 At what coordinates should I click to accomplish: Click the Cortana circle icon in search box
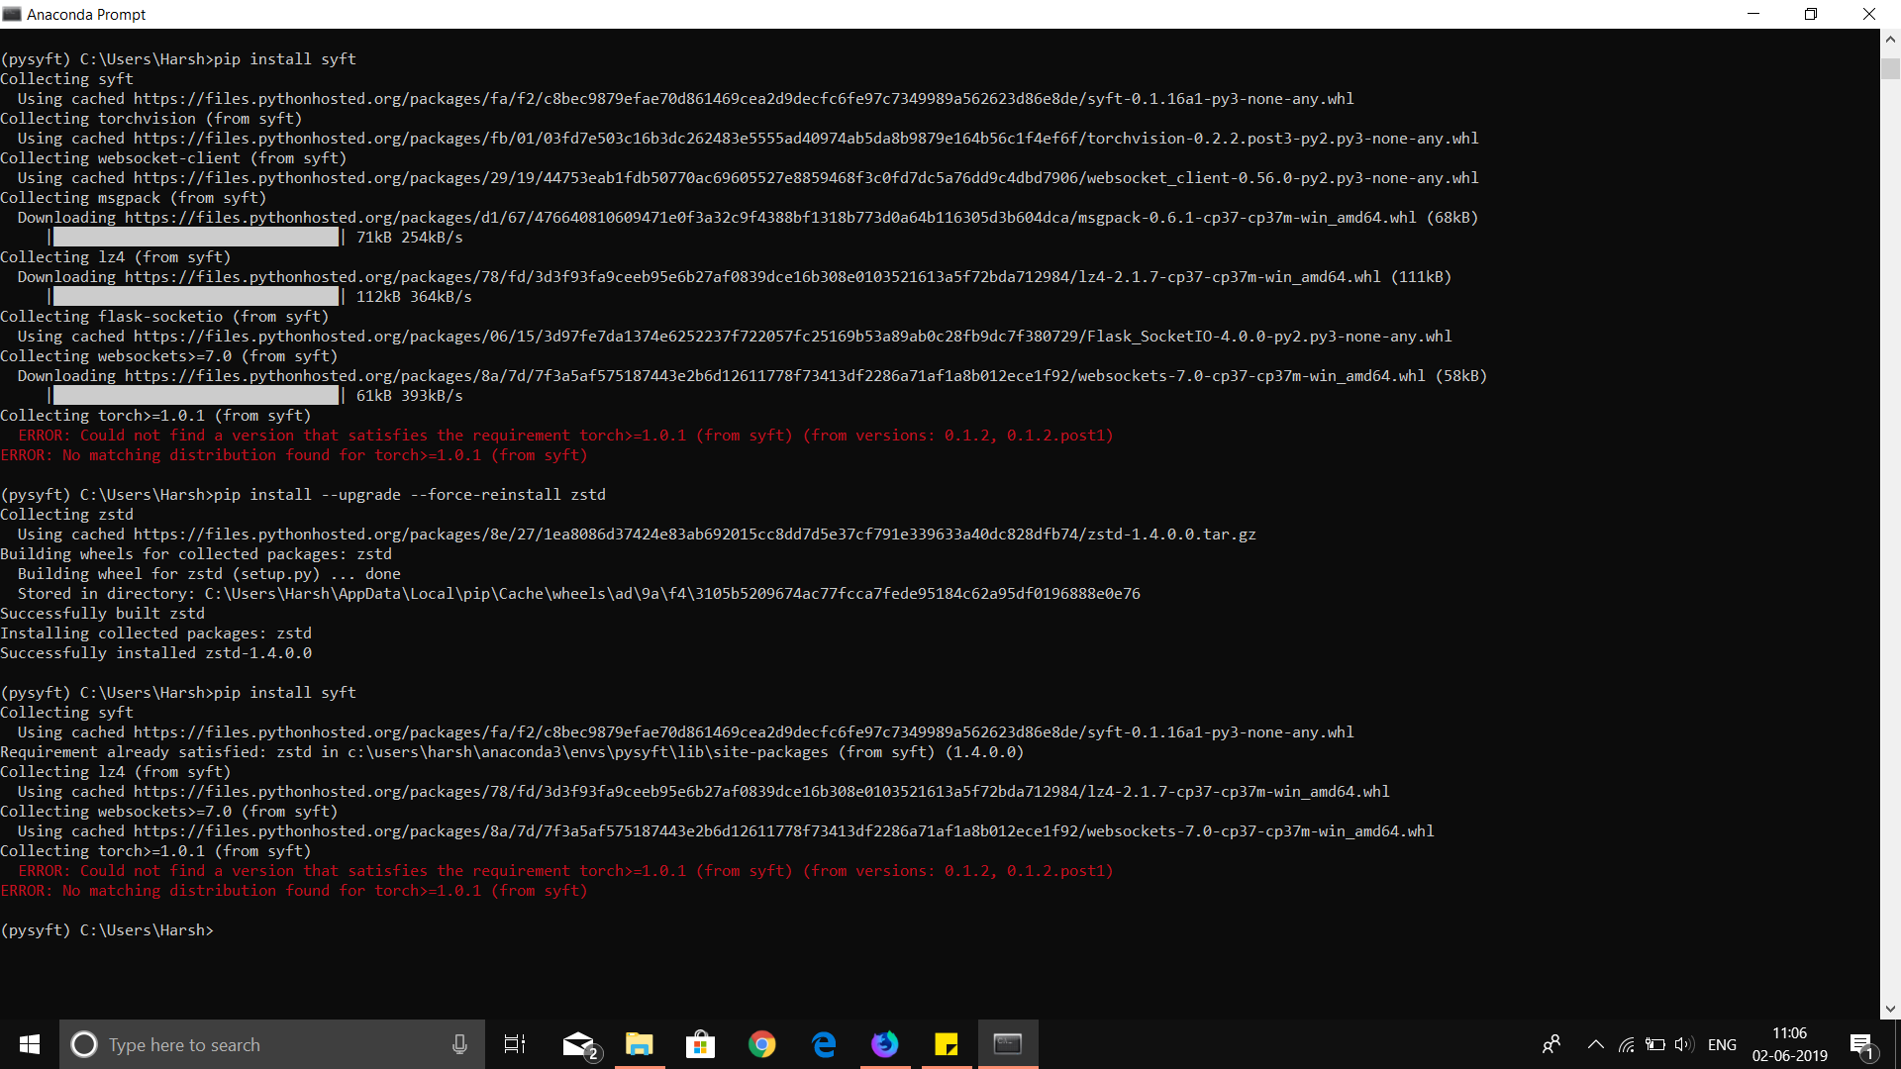(84, 1044)
